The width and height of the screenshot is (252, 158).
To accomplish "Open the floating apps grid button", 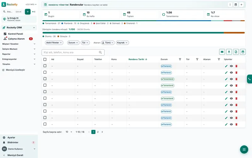I will pyautogui.click(x=244, y=149).
